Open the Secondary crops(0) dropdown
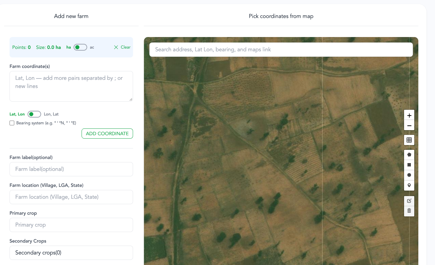435x265 pixels. [71, 253]
